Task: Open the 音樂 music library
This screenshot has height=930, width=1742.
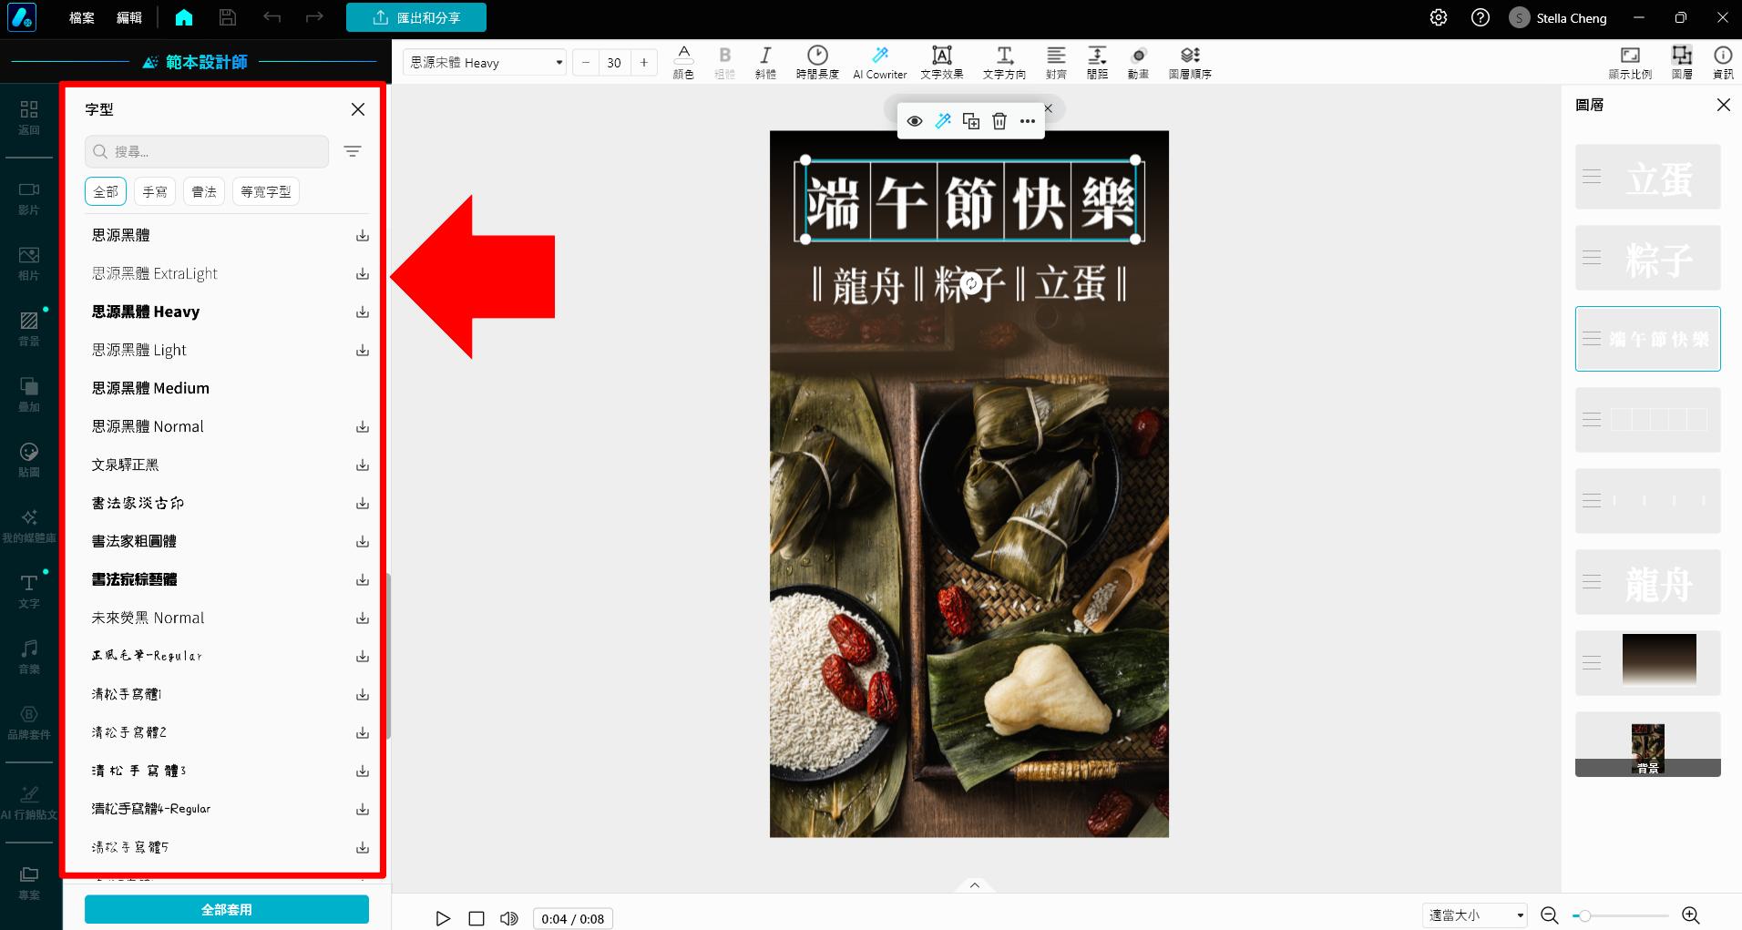Action: click(x=28, y=656)
